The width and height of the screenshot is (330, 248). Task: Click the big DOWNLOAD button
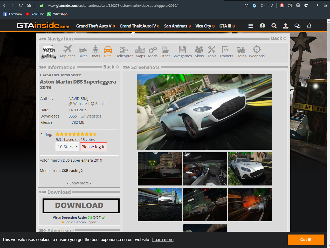point(81,206)
